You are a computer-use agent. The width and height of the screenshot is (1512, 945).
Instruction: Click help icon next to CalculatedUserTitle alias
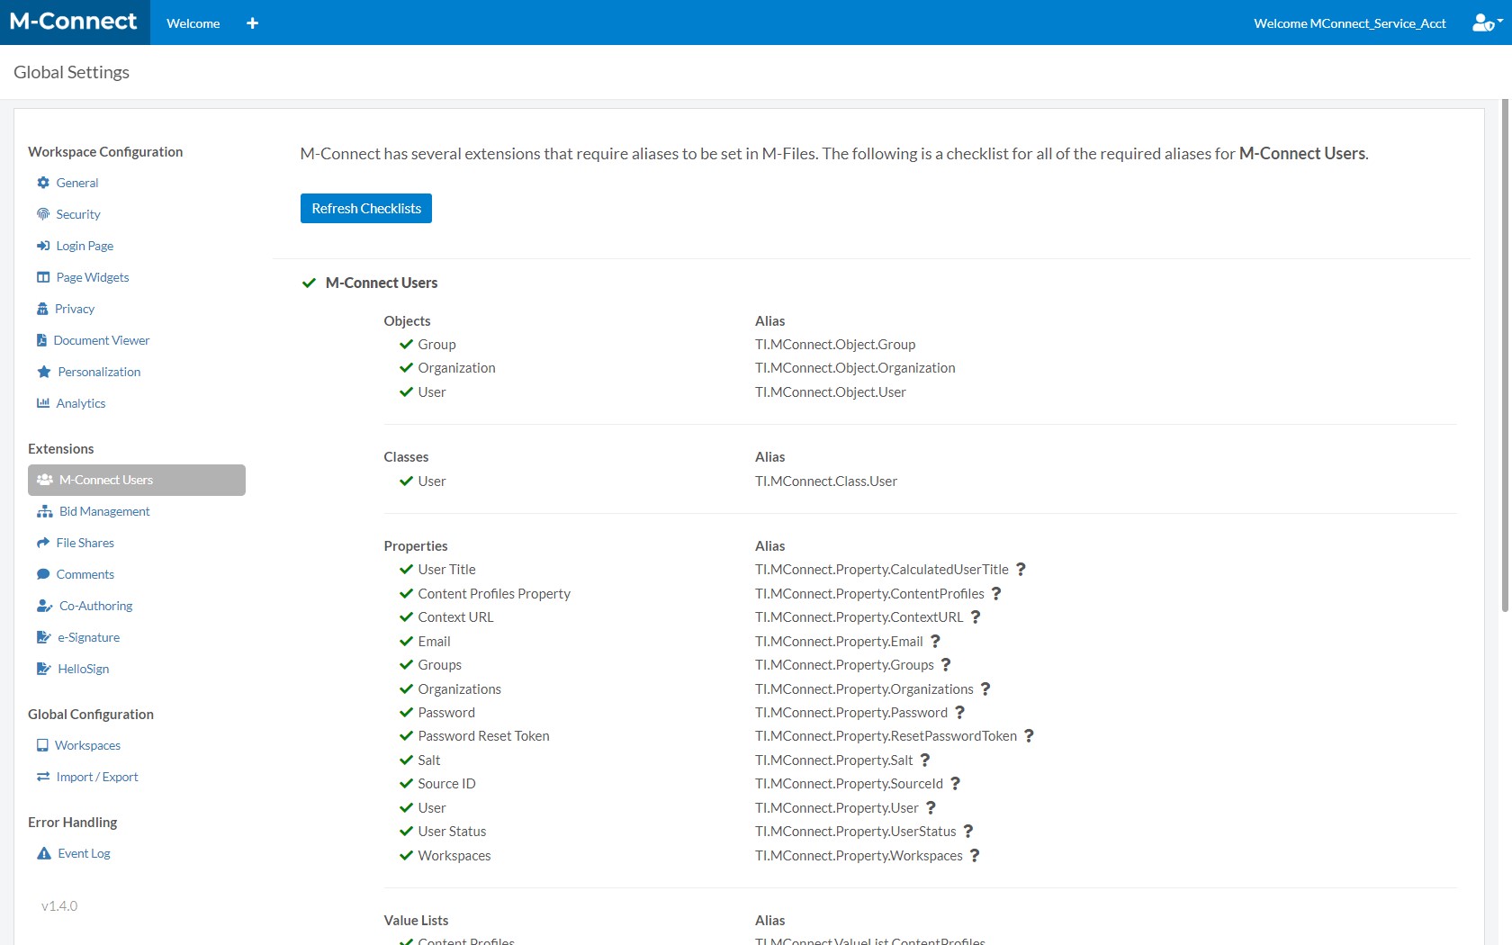[1021, 570]
